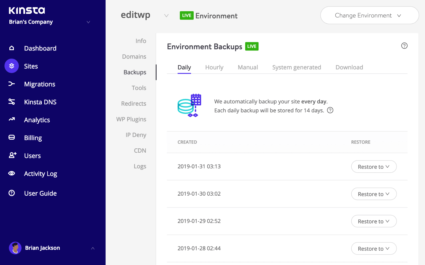
Task: Open the Domains section
Action: 134,57
